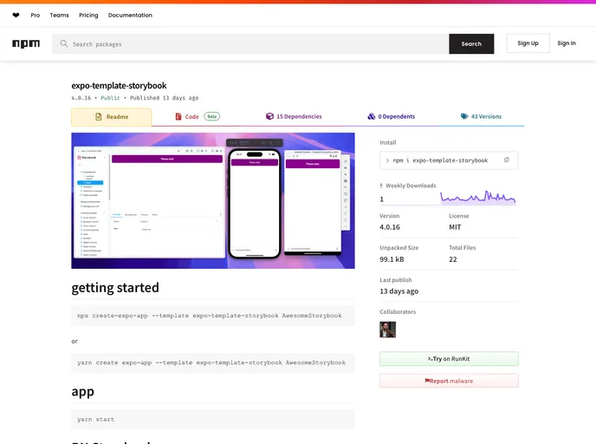The width and height of the screenshot is (596, 444).
Task: Click the Dependencies cube icon
Action: pos(269,116)
